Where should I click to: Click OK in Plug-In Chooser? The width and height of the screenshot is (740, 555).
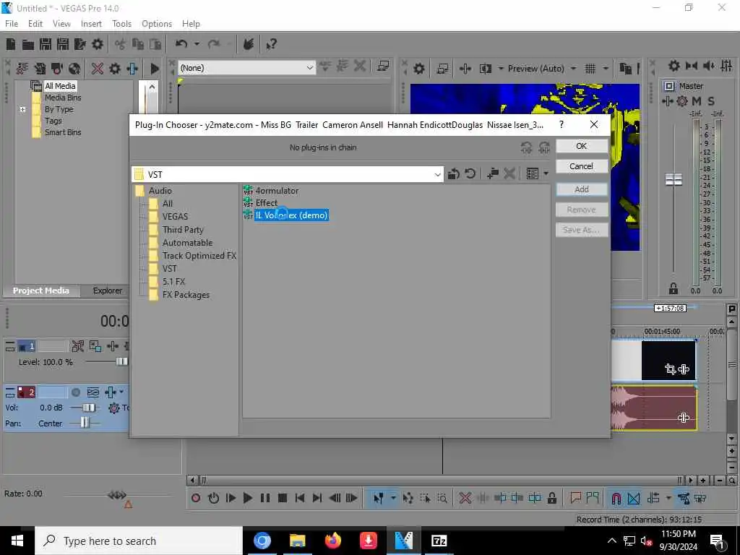[x=582, y=146]
